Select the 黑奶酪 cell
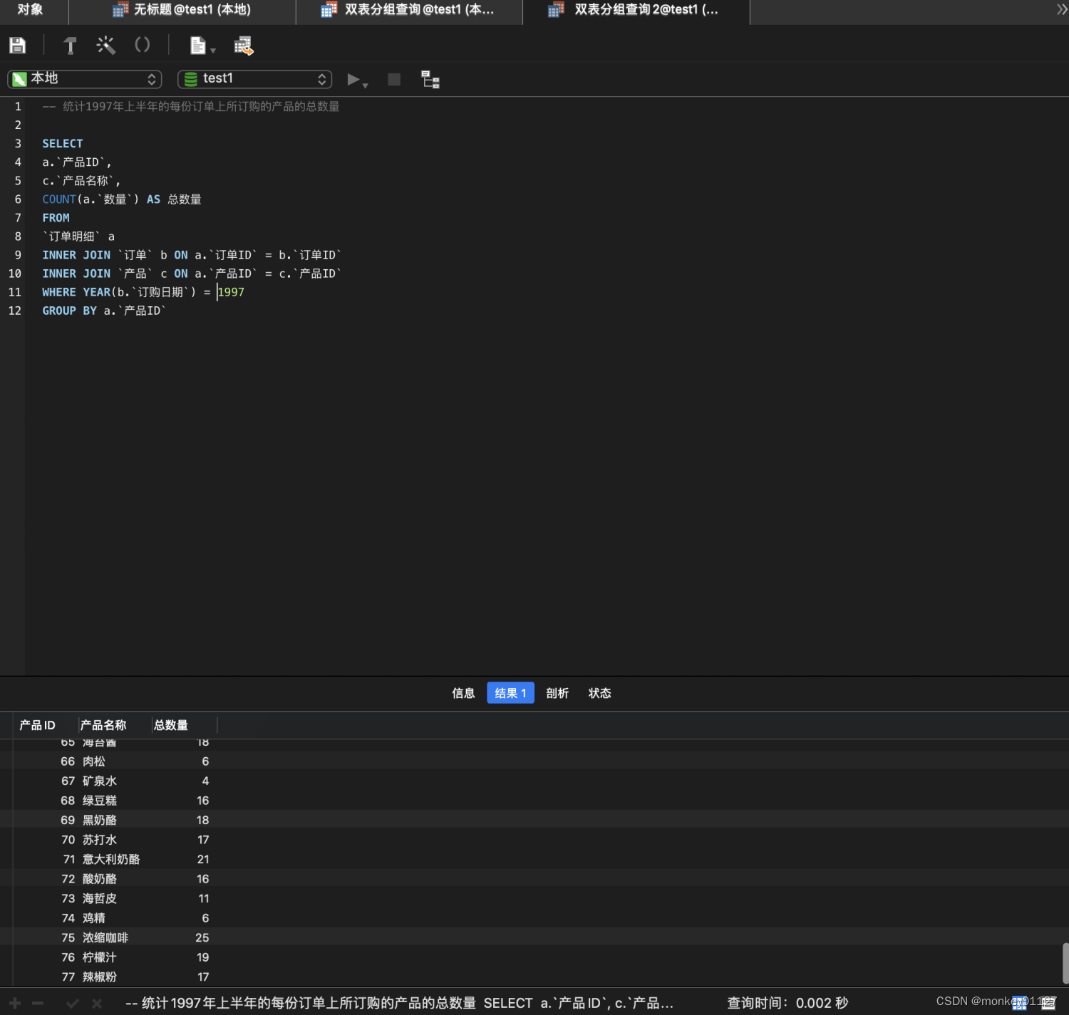The height and width of the screenshot is (1015, 1069). coord(100,821)
